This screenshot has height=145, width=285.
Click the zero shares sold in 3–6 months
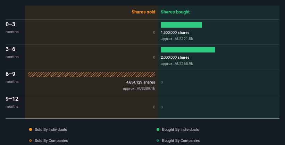[154, 57]
